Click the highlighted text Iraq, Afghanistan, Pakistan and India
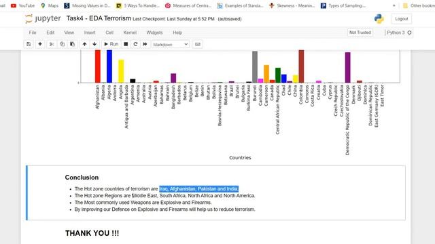This screenshot has height=244, width=435. tap(199, 189)
